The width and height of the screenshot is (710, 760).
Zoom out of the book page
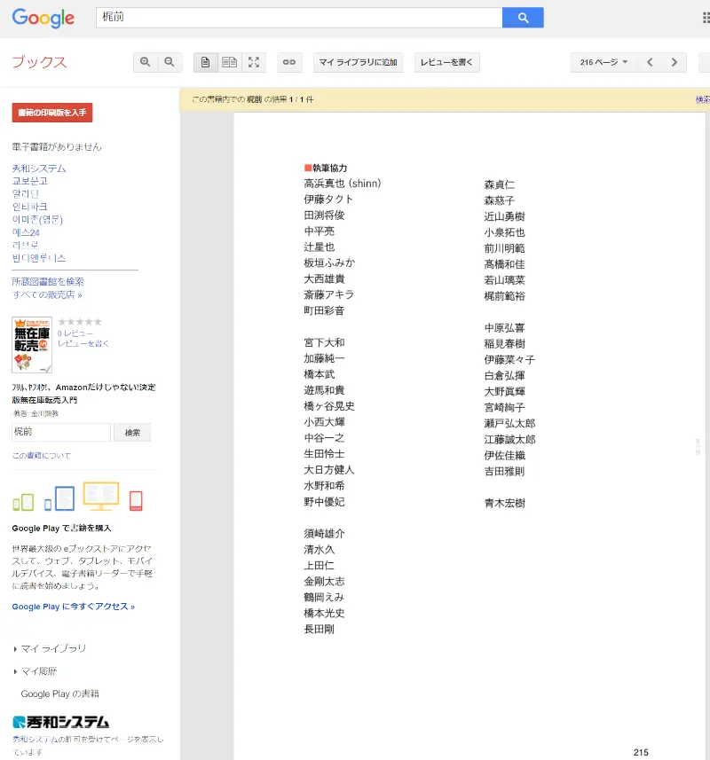pos(170,62)
